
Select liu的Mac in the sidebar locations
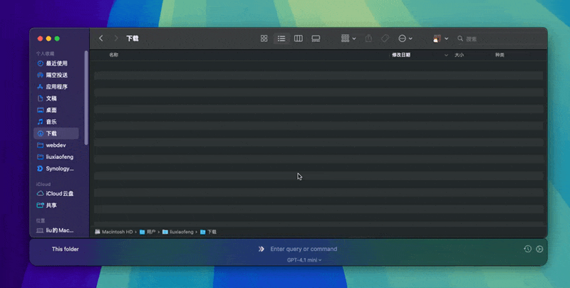[x=56, y=230]
